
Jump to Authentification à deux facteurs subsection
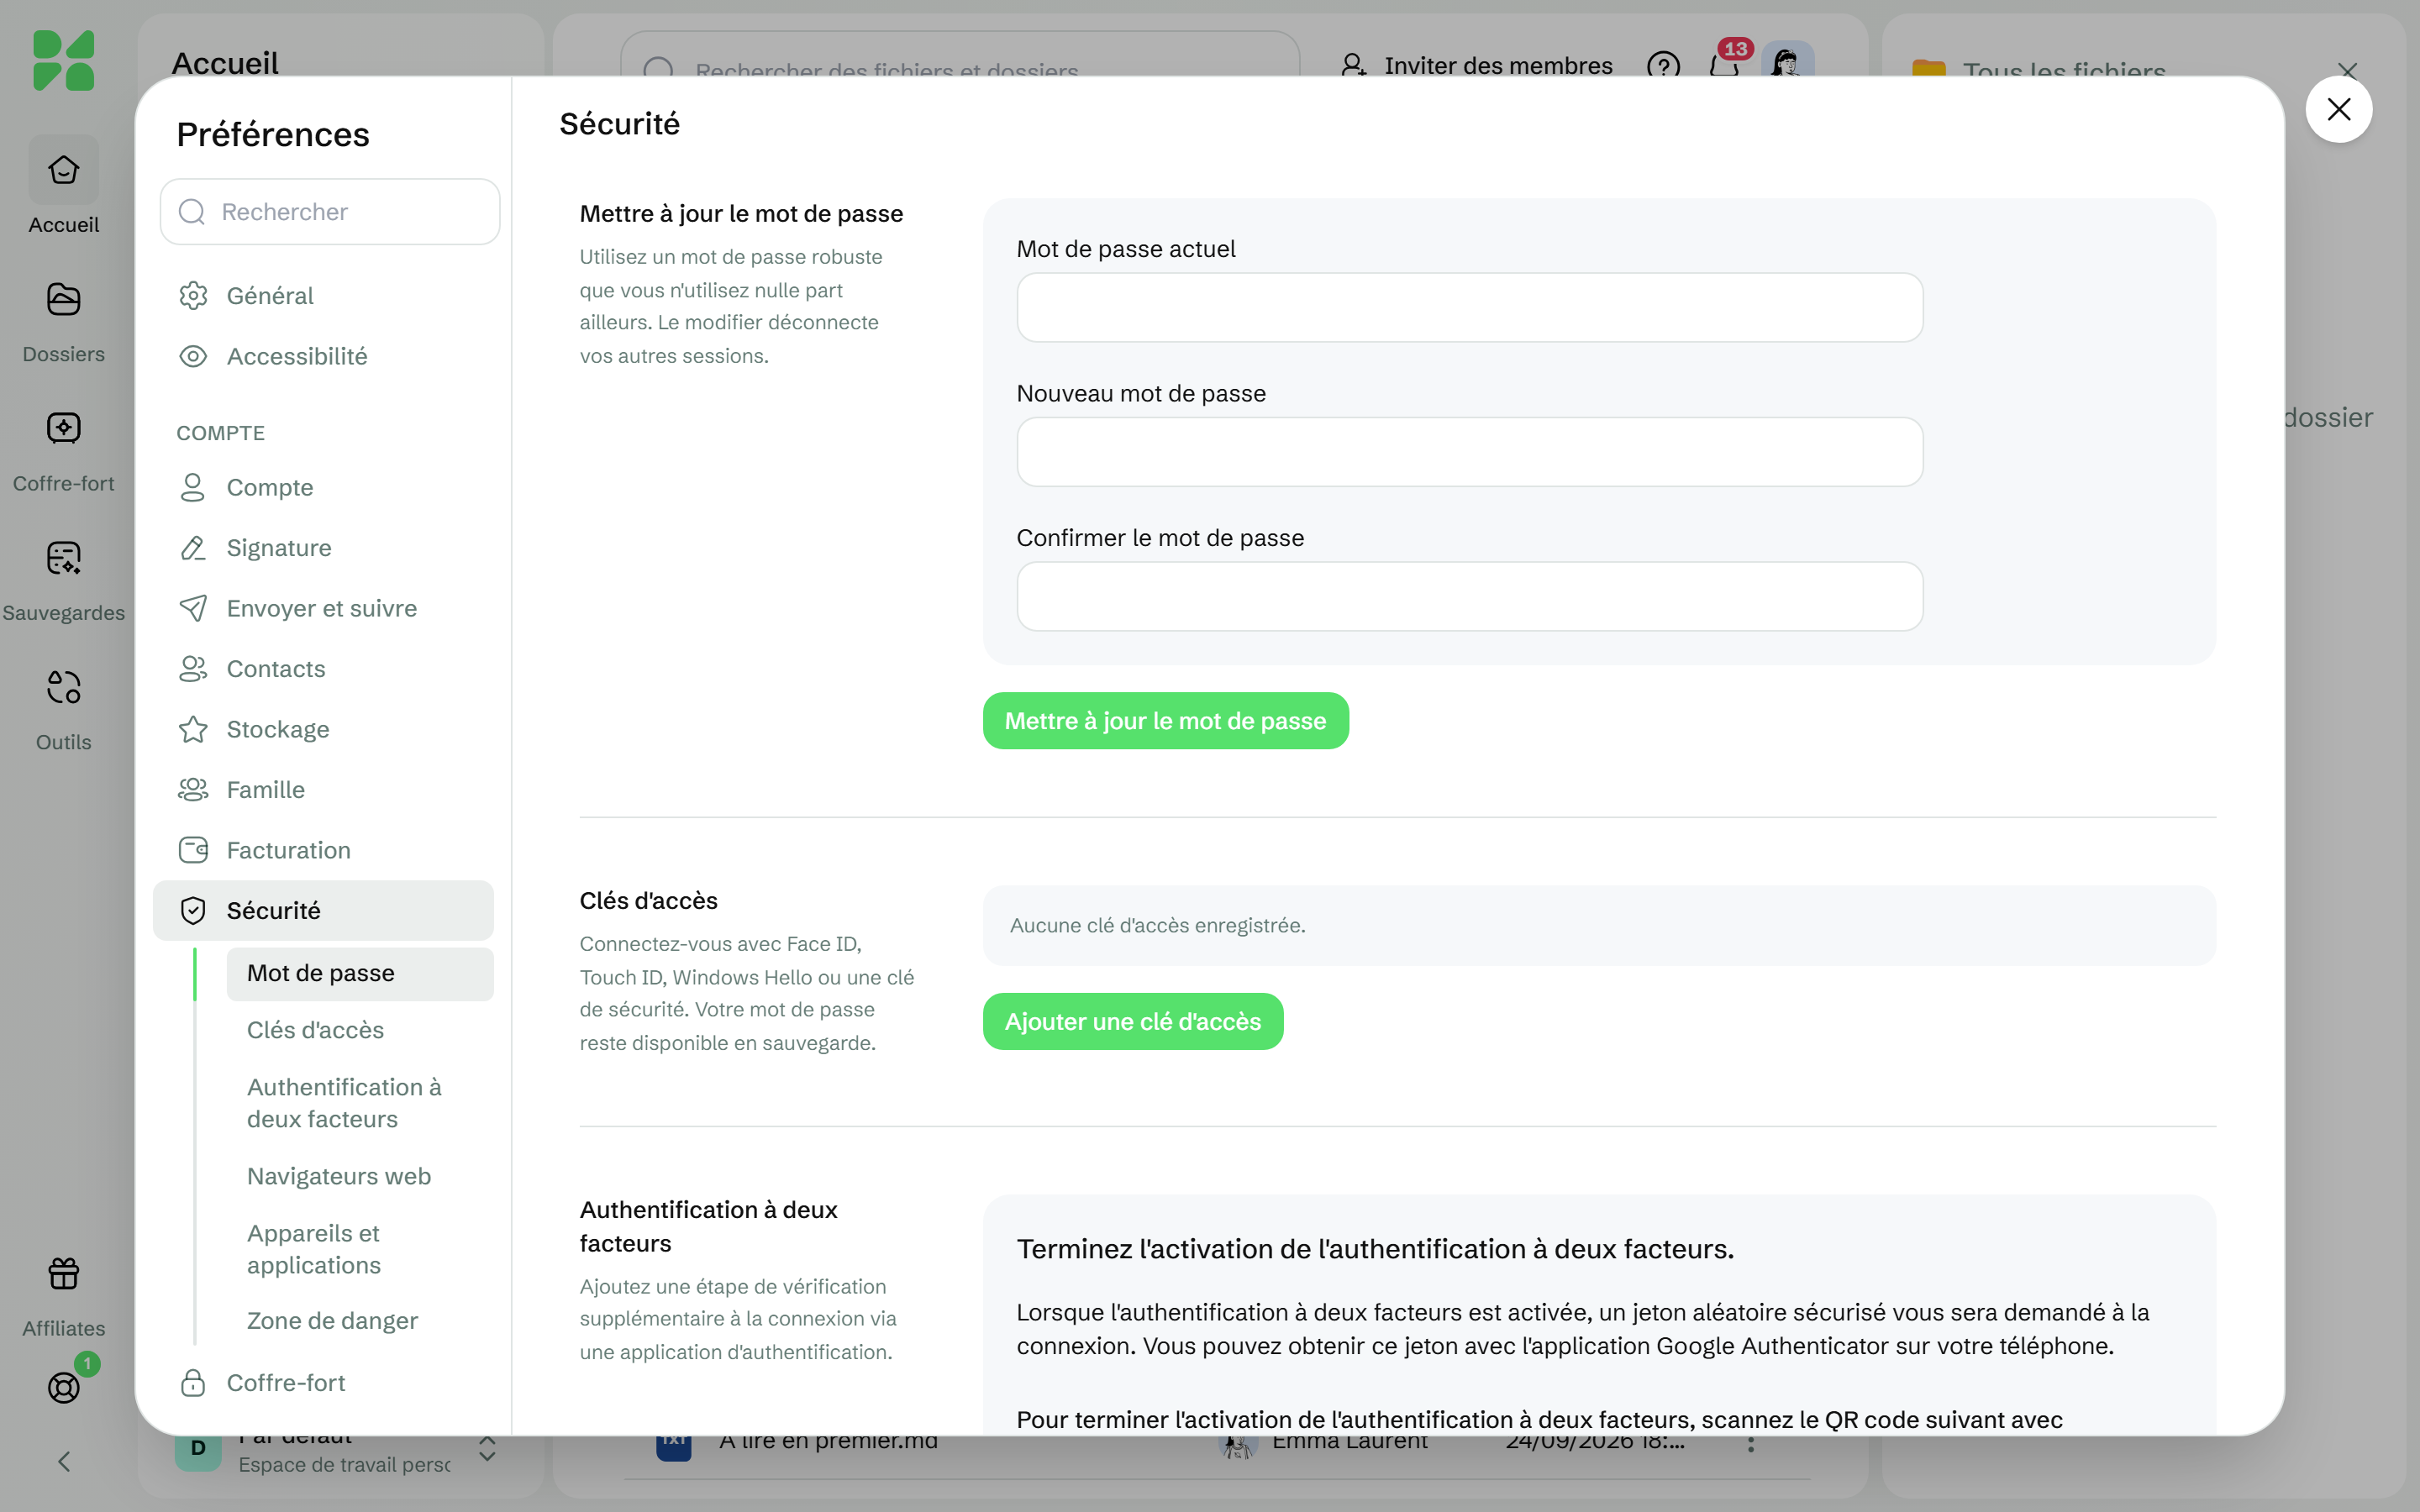(x=360, y=1103)
